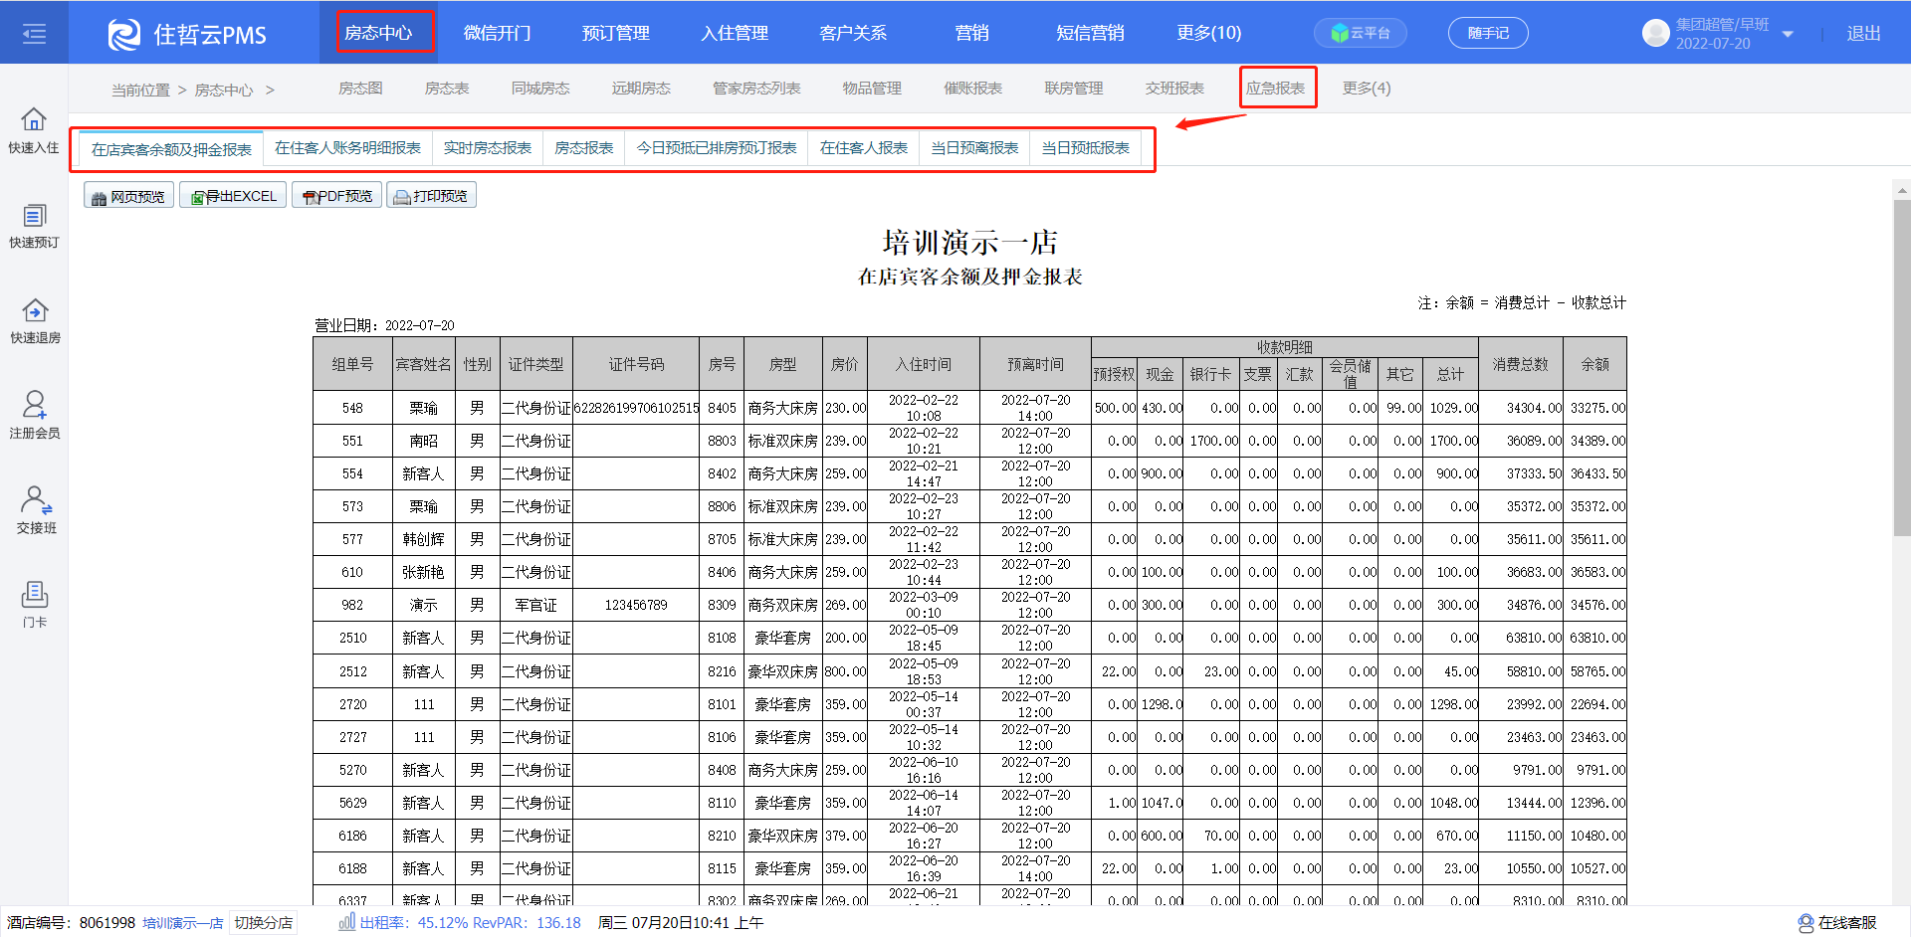
Task: Go to 同城房态 submenu
Action: pos(540,89)
